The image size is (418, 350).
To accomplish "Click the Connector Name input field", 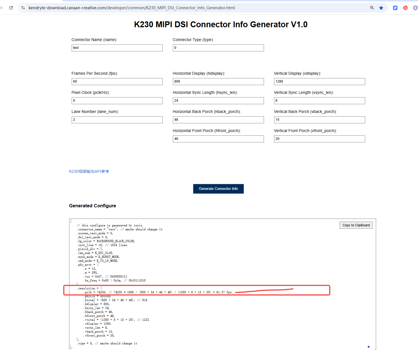I will coord(117,48).
